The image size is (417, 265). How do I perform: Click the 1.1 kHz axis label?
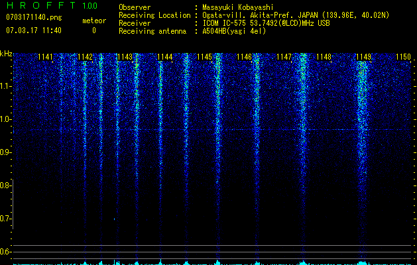pyautogui.click(x=5, y=86)
